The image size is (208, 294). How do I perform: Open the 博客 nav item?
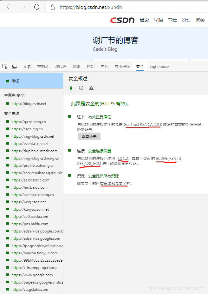(145, 20)
